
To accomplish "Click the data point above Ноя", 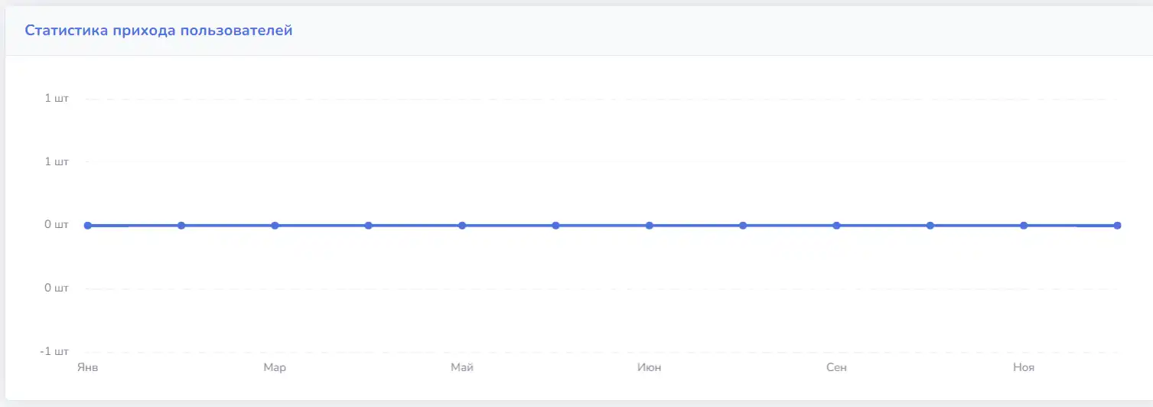I will click(1024, 226).
